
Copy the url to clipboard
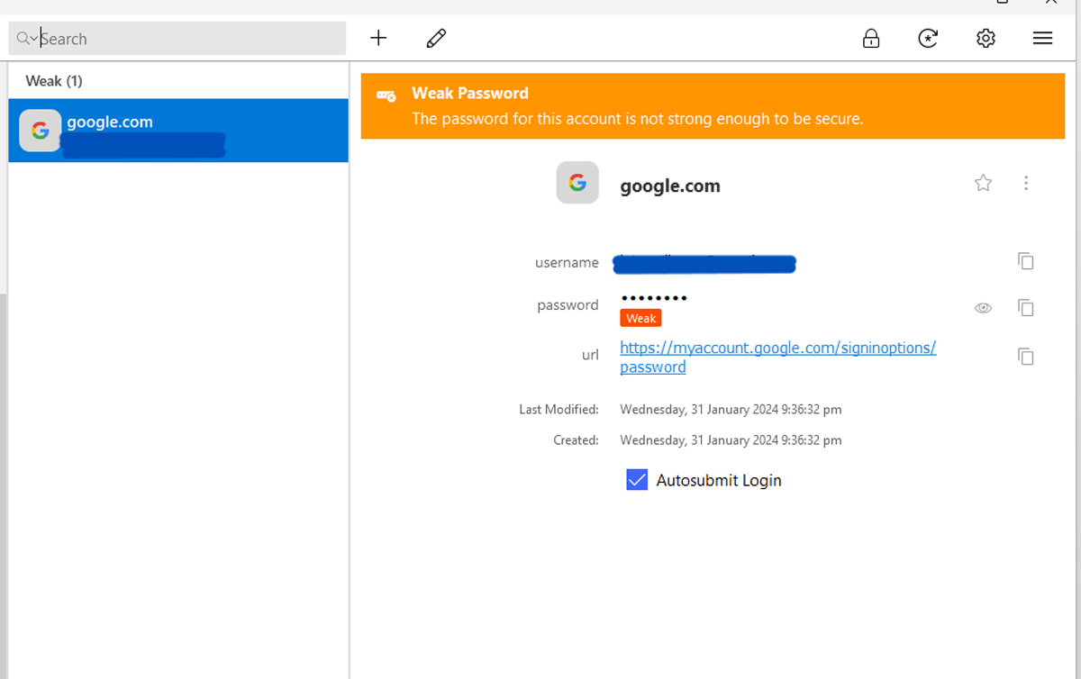click(1025, 357)
